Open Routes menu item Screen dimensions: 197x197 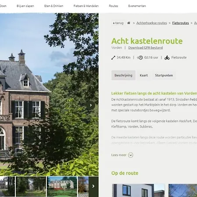coord(113,6)
